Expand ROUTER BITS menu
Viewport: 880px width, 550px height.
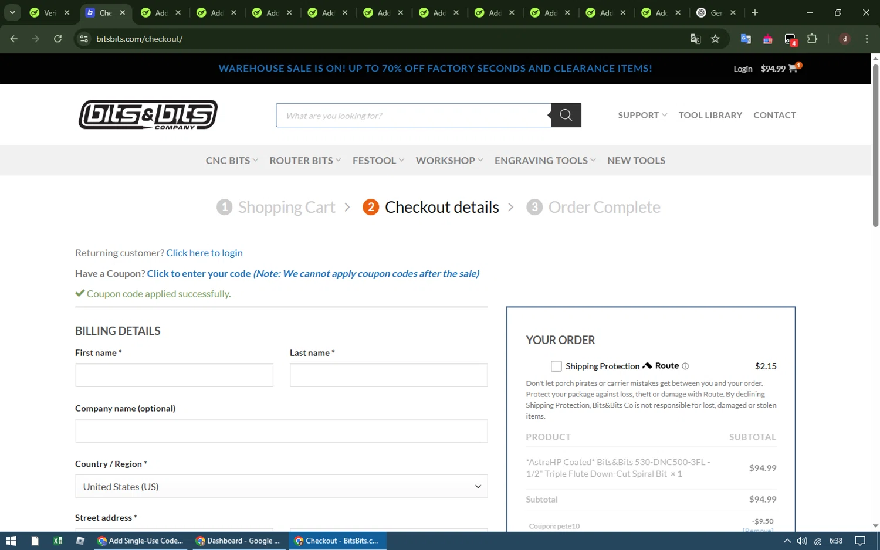305,160
